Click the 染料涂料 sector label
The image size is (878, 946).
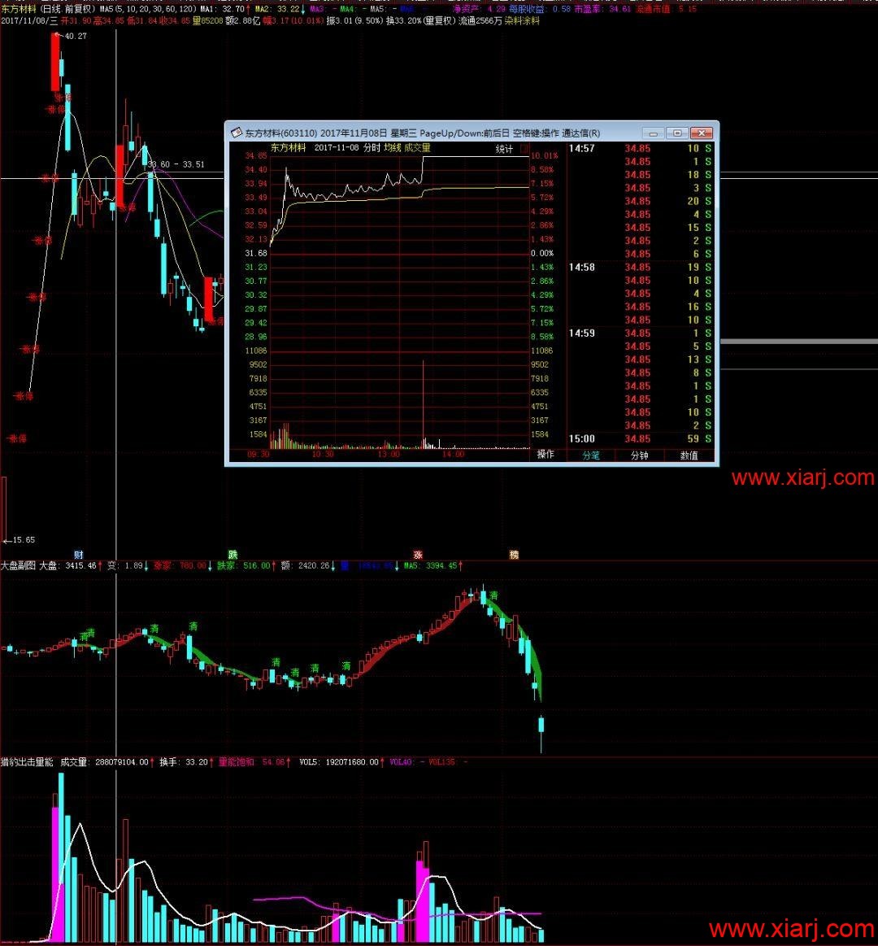(x=522, y=21)
